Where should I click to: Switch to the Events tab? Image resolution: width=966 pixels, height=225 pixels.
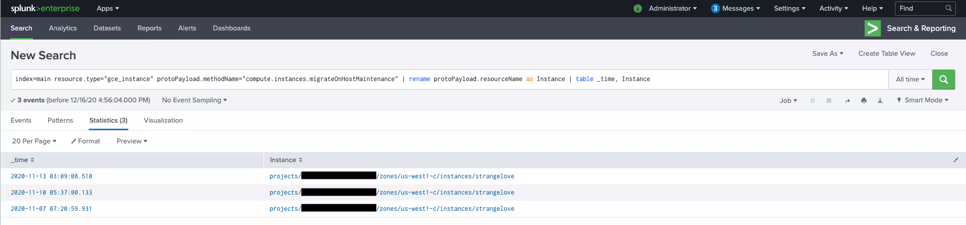tap(21, 120)
